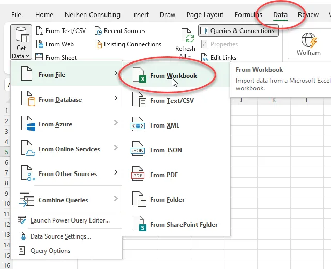Click the SharePoint Folder icon
This screenshot has width=331, height=269.
coord(140,224)
